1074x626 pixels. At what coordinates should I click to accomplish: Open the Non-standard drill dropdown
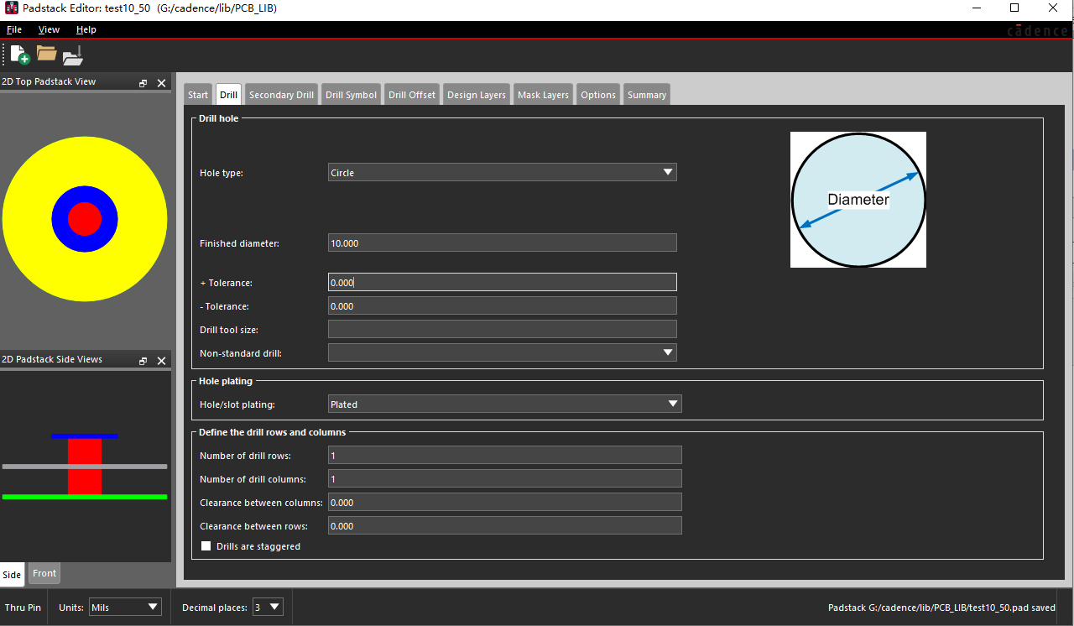point(502,353)
